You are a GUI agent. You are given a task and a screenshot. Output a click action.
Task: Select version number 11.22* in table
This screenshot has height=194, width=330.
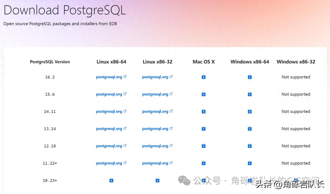[50, 163]
